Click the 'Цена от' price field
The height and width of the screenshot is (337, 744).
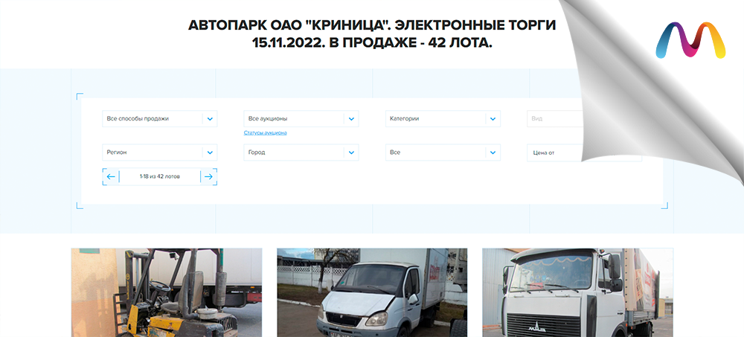[x=554, y=153]
